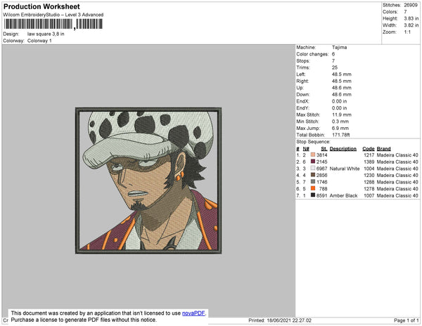The height and width of the screenshot is (326, 422).
Task: Click the 'Code' column header
Action: point(368,149)
